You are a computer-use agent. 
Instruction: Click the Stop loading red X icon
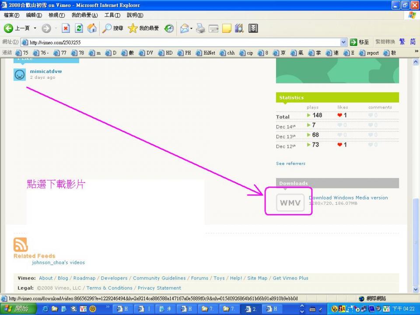[66, 28]
